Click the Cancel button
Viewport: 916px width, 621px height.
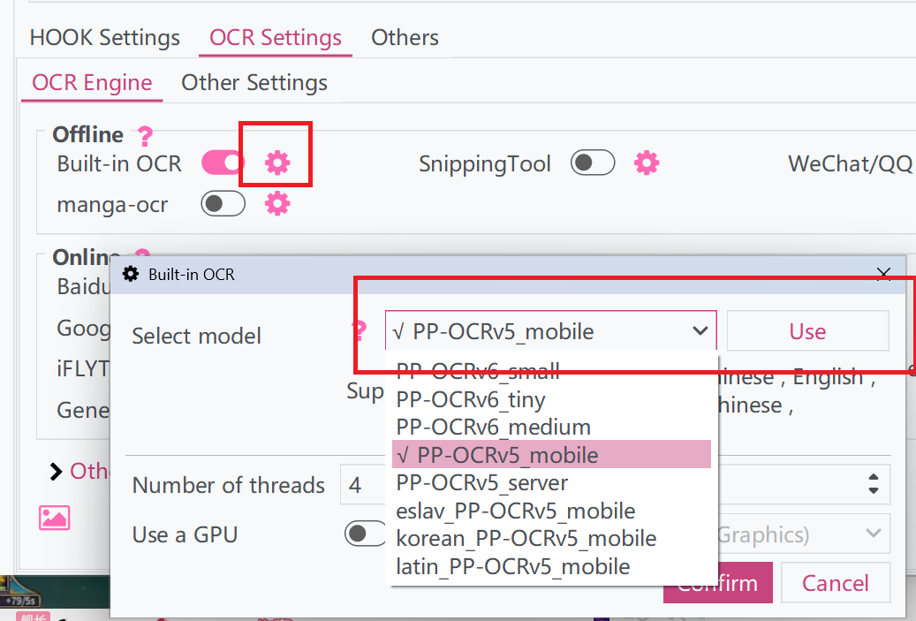835,582
